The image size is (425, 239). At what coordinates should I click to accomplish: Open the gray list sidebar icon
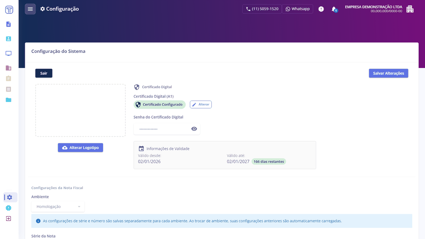(x=8, y=89)
